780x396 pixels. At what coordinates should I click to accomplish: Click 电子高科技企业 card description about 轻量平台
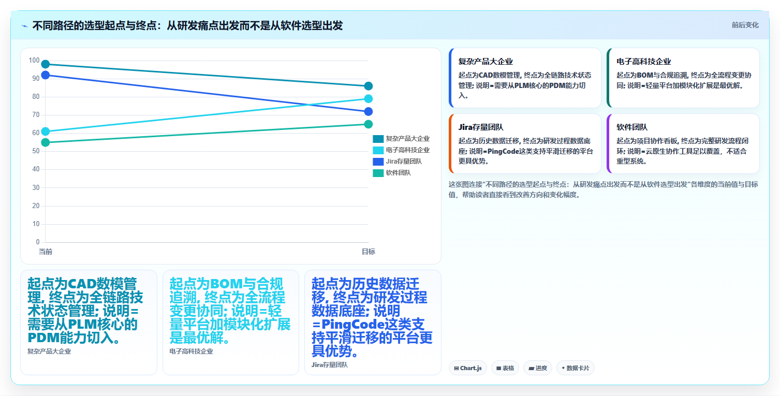click(684, 81)
